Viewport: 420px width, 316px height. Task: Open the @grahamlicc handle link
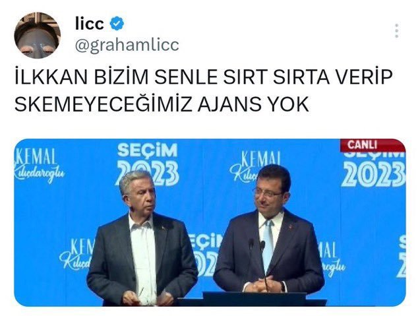pyautogui.click(x=127, y=46)
